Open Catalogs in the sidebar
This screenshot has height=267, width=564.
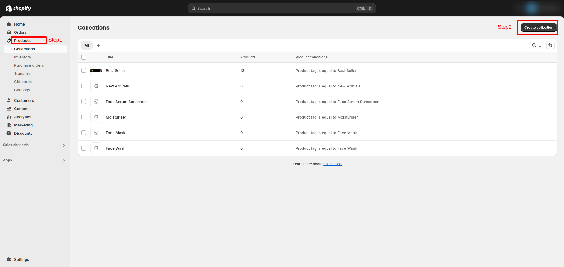pyautogui.click(x=22, y=90)
